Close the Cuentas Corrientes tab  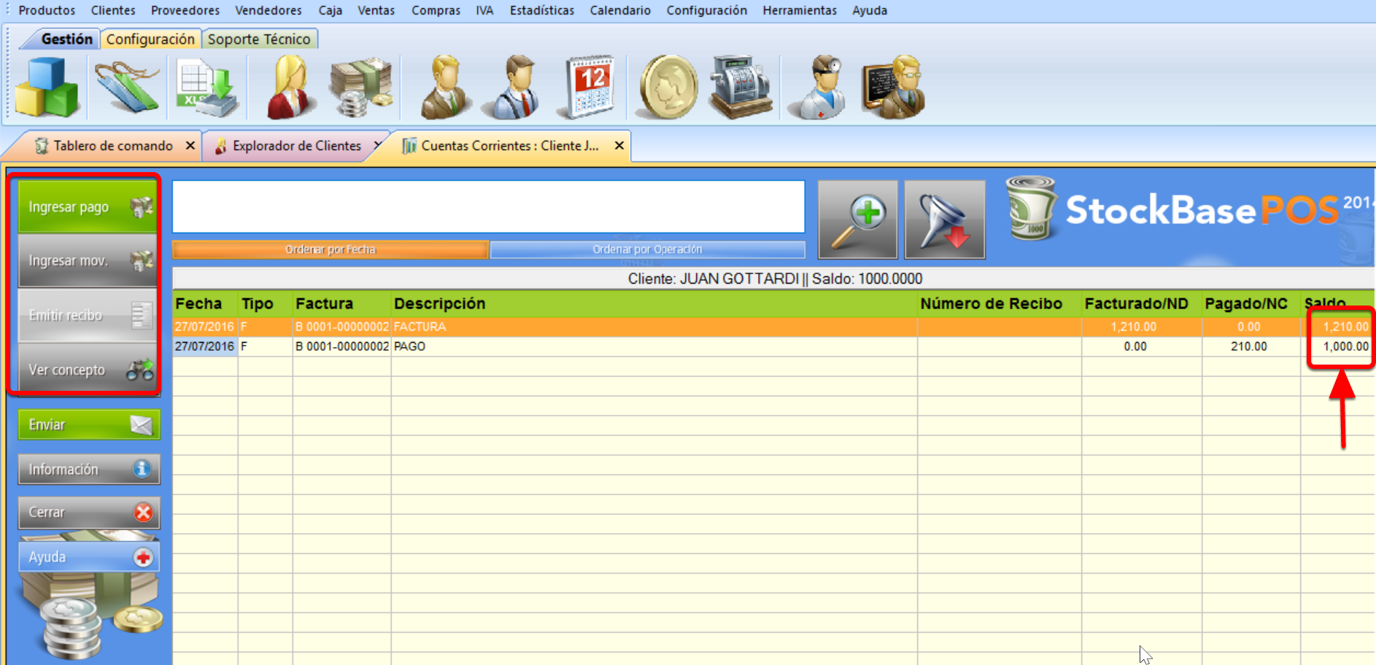point(619,146)
